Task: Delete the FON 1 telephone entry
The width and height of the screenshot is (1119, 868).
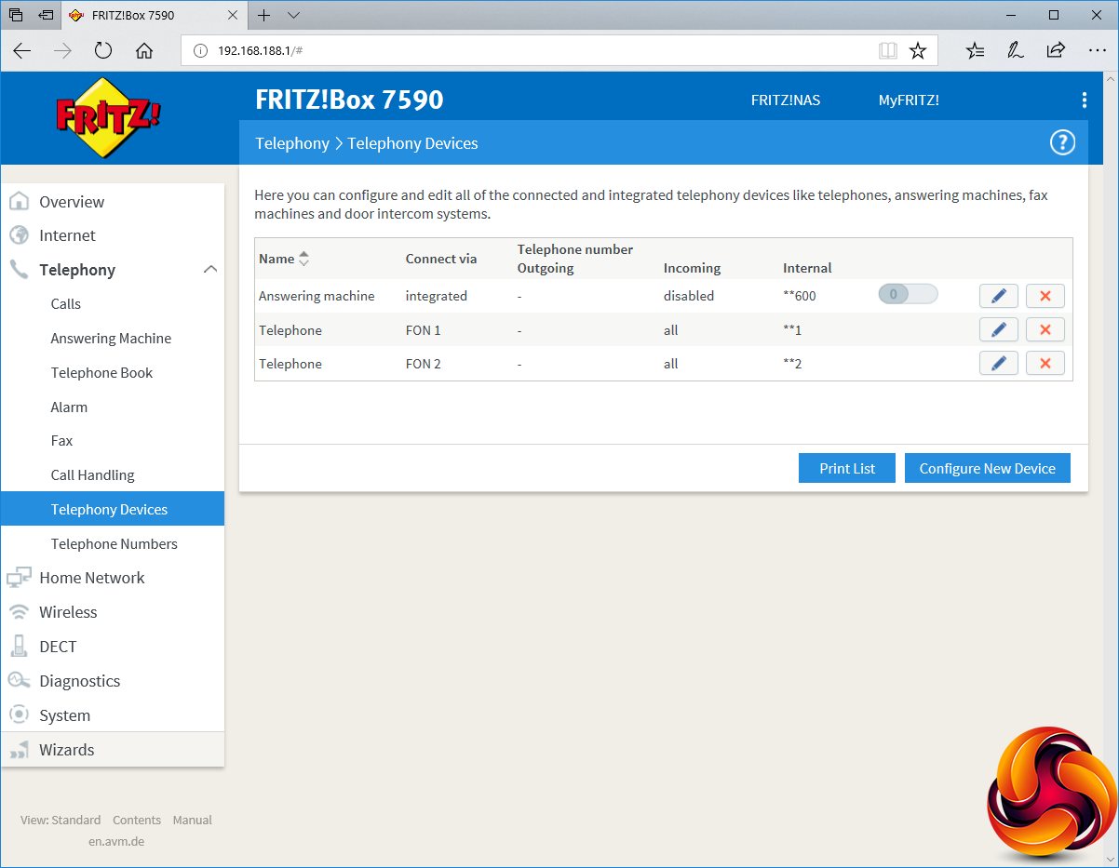Action: point(1045,329)
